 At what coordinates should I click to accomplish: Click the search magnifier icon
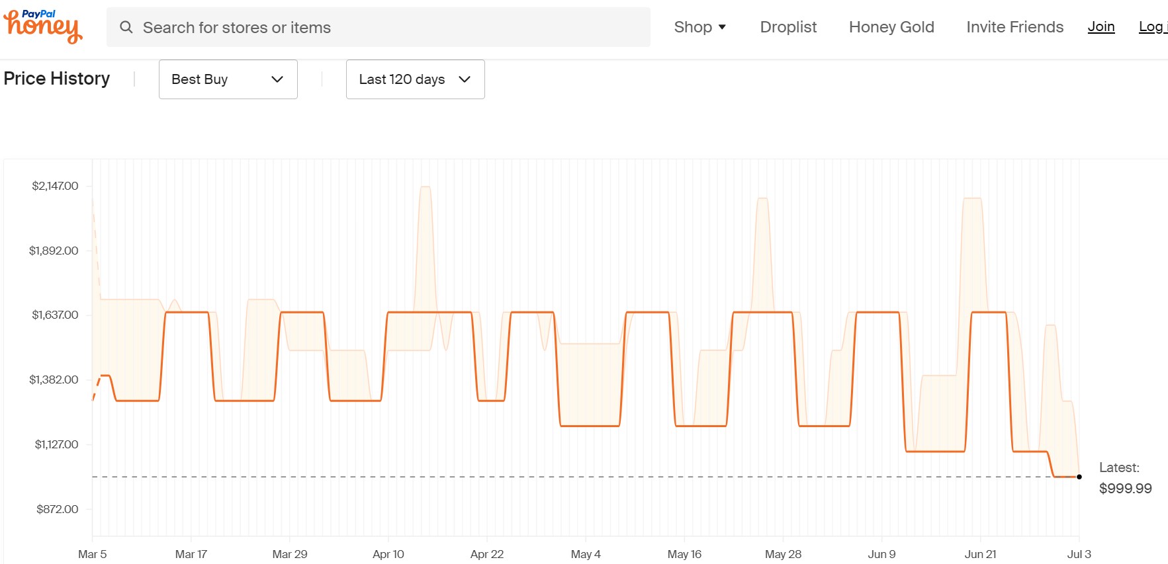[x=126, y=27]
